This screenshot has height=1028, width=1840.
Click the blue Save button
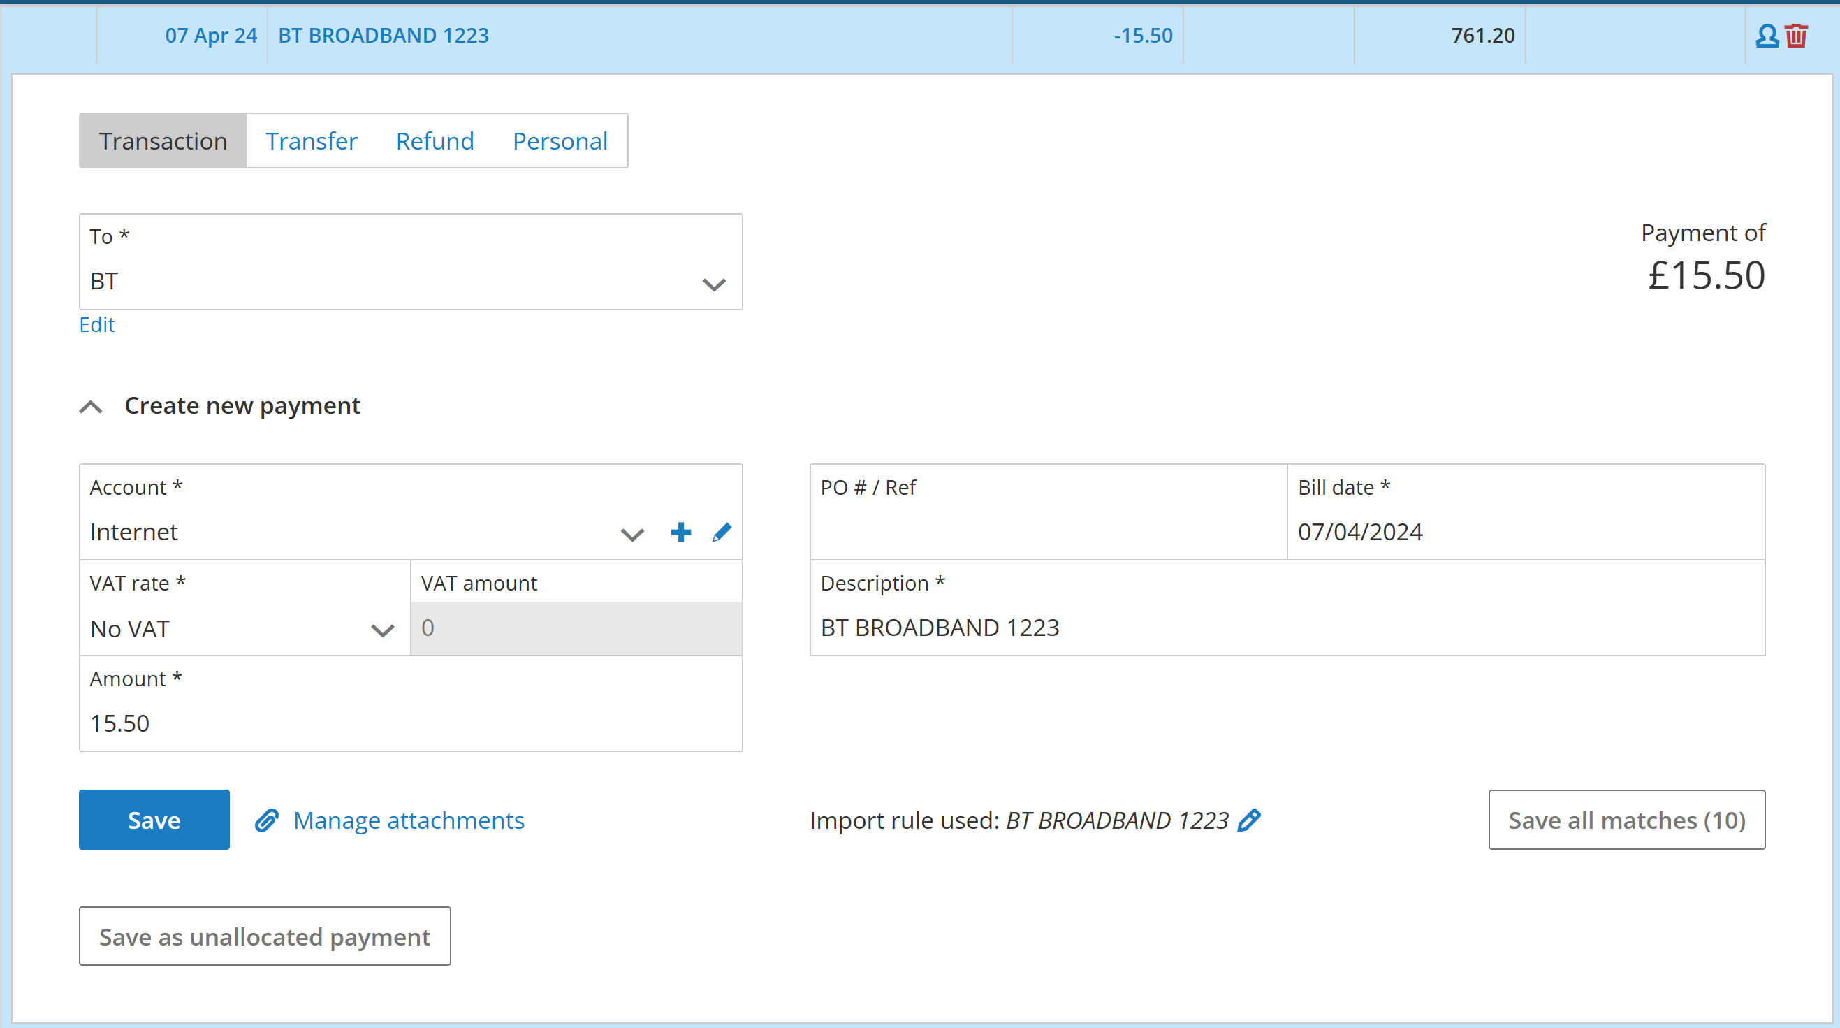point(154,820)
